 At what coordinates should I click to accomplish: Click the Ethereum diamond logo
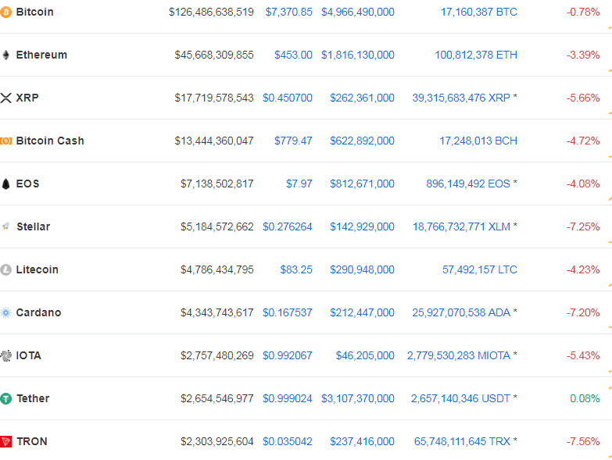5,55
